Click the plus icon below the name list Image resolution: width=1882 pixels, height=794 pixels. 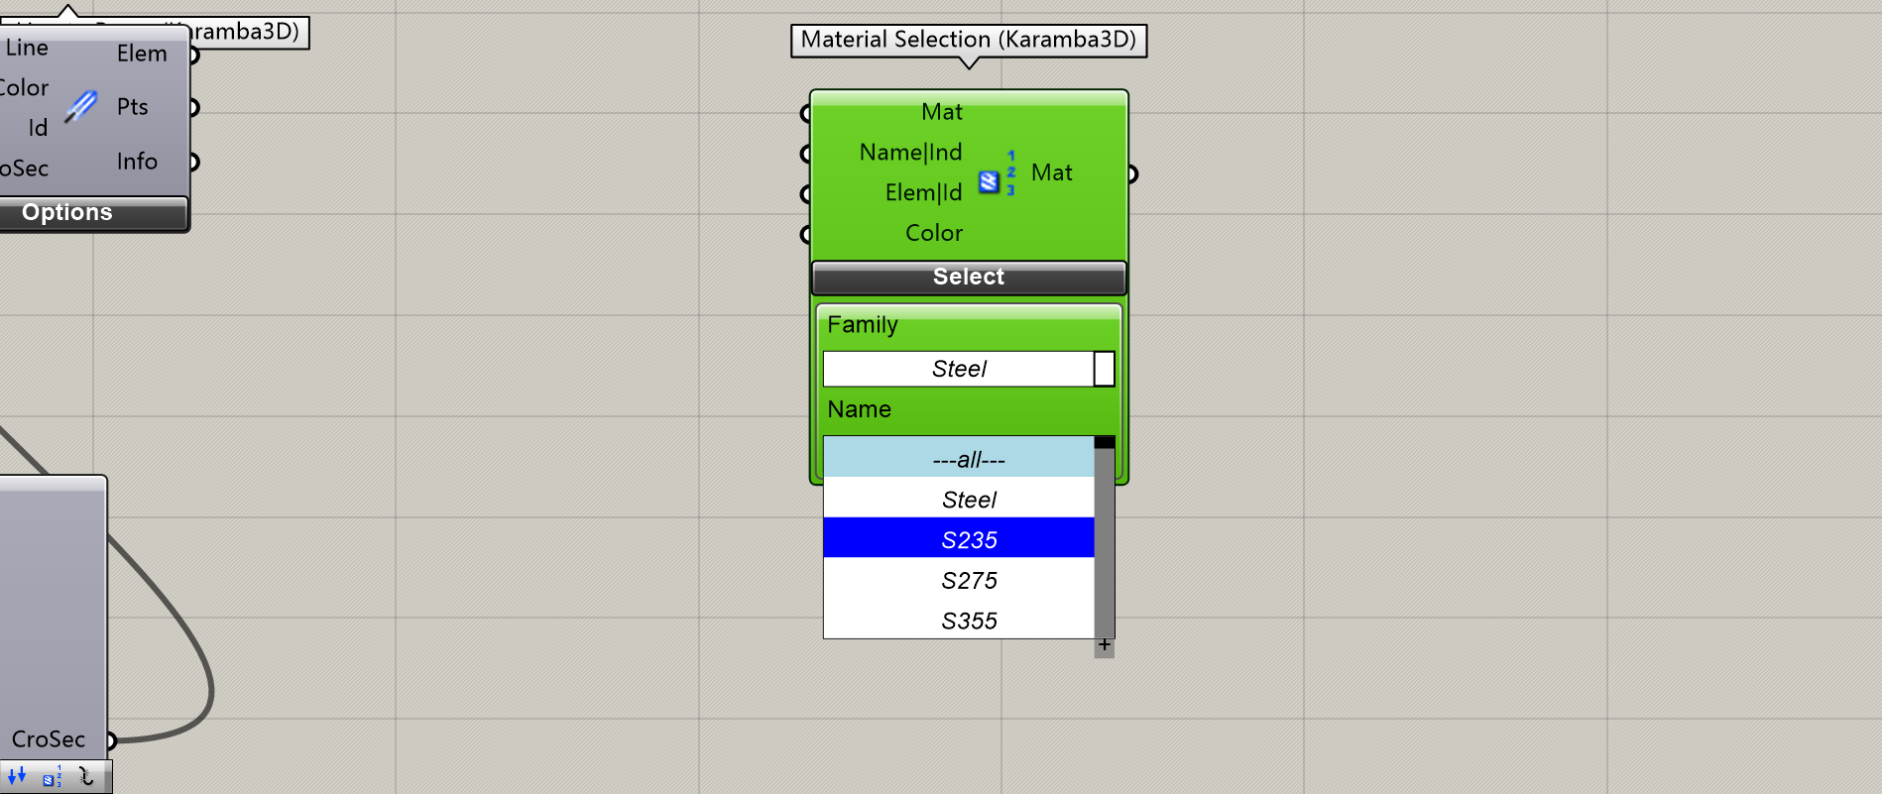click(x=1104, y=645)
